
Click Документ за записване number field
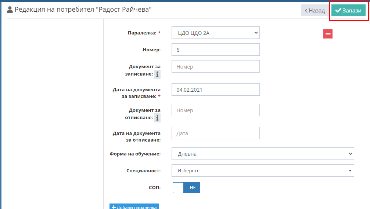tap(215, 66)
